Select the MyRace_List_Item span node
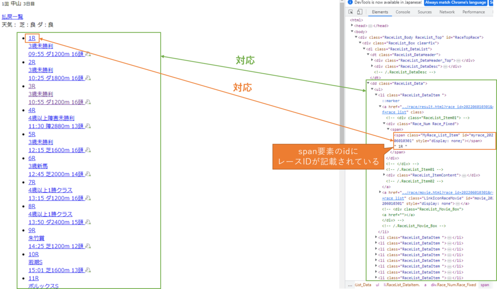 pyautogui.click(x=444, y=138)
